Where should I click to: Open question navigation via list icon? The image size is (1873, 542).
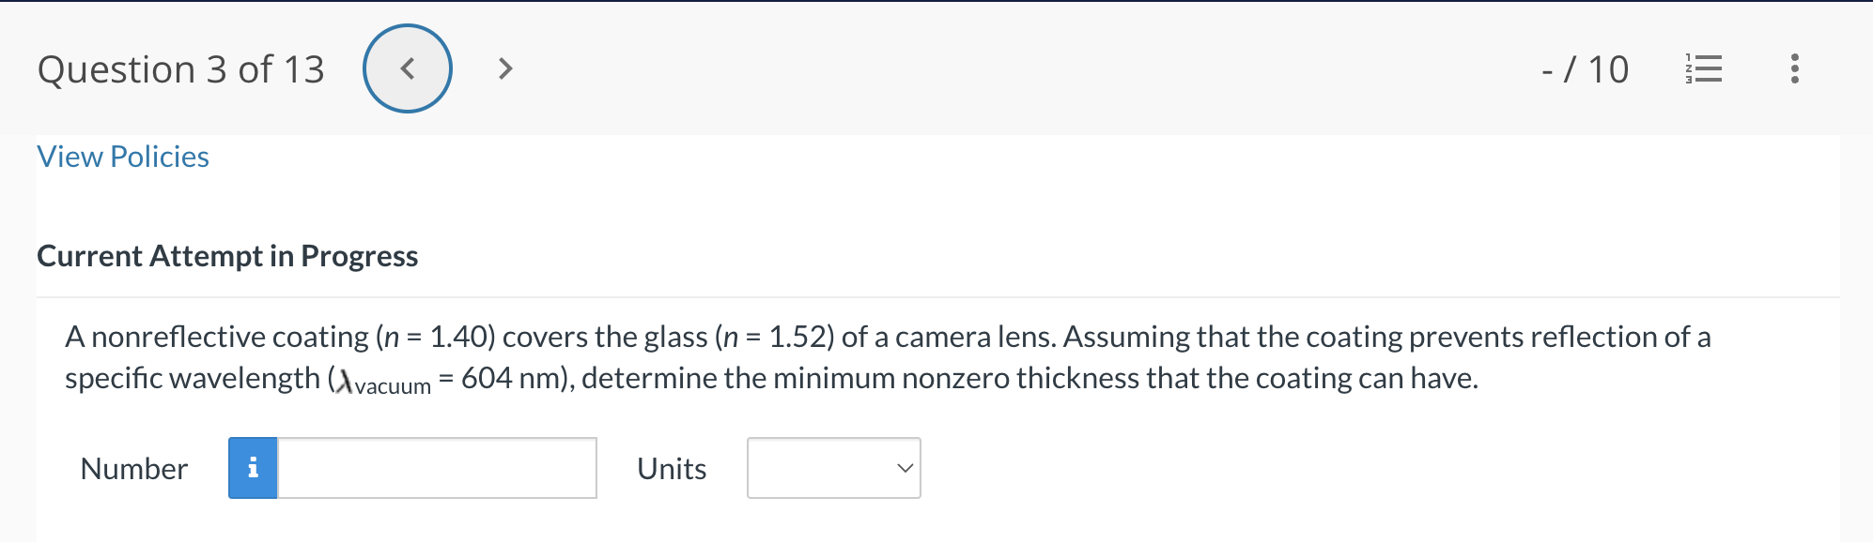click(x=1704, y=69)
